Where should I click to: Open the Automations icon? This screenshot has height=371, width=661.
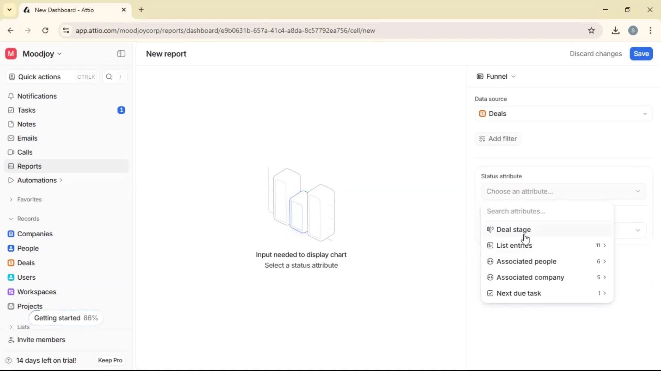11,180
